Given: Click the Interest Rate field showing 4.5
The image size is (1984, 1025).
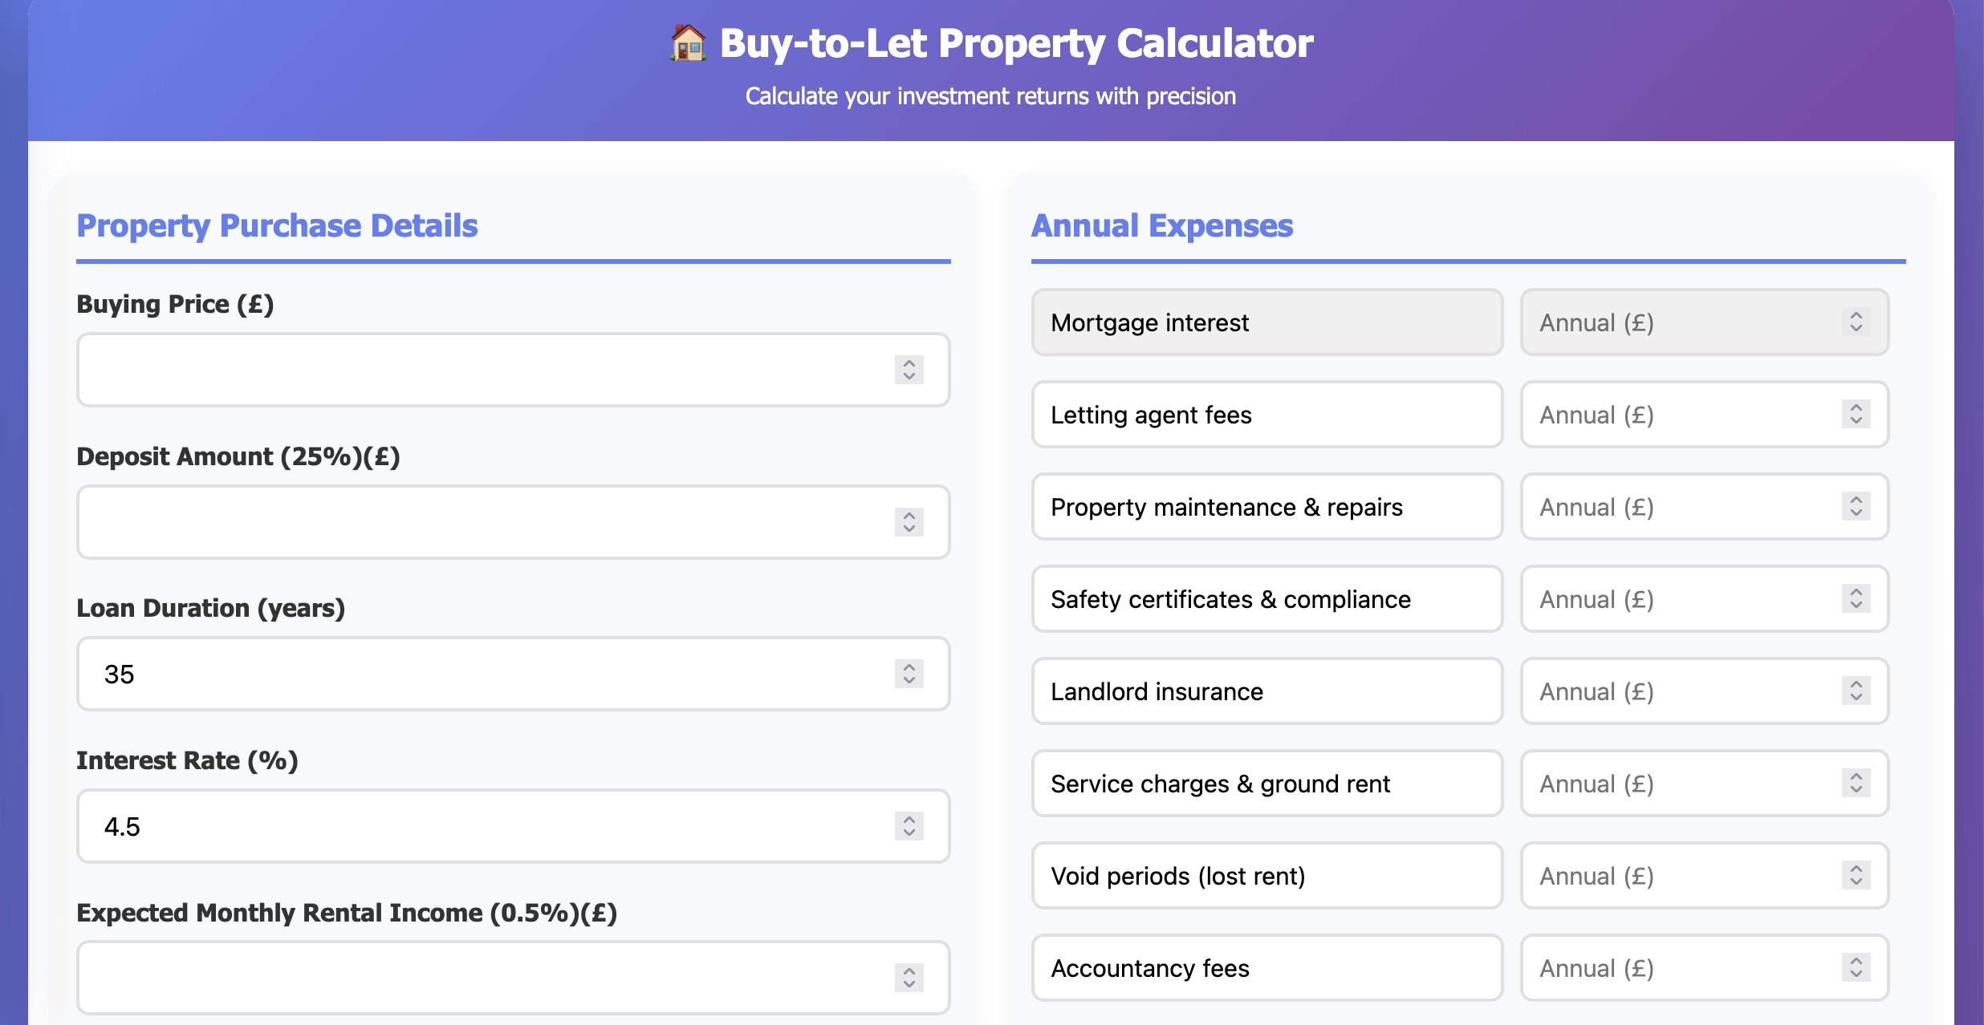Looking at the screenshot, I should tap(482, 826).
